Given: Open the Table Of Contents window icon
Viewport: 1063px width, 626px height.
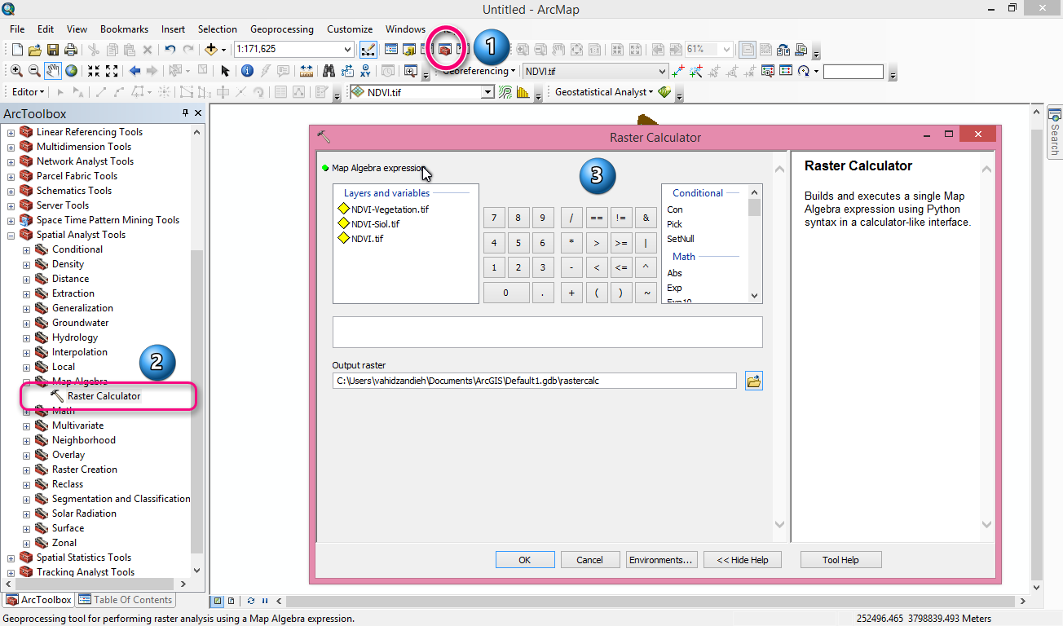Looking at the screenshot, I should point(391,50).
